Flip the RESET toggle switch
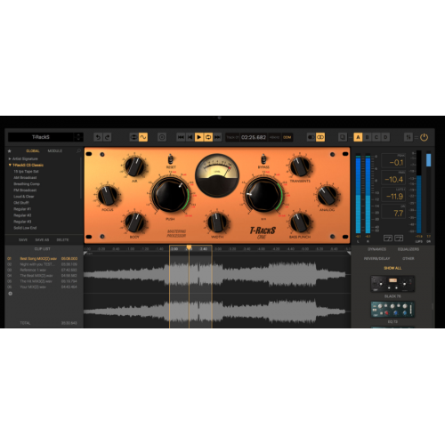This screenshot has height=445, width=445. (171, 159)
